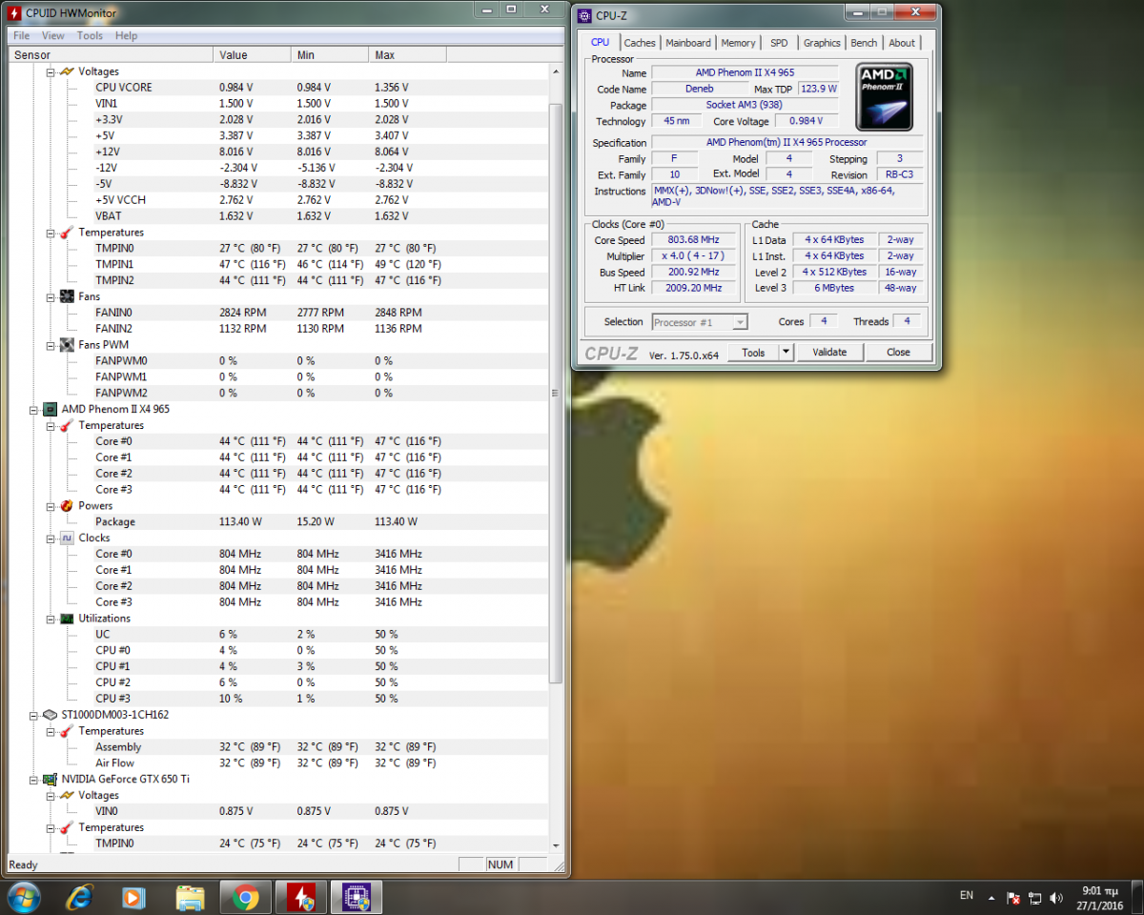This screenshot has width=1144, height=915.
Task: Click the thermometer icon under ST1000DM003 Temperatures
Action: tap(67, 731)
